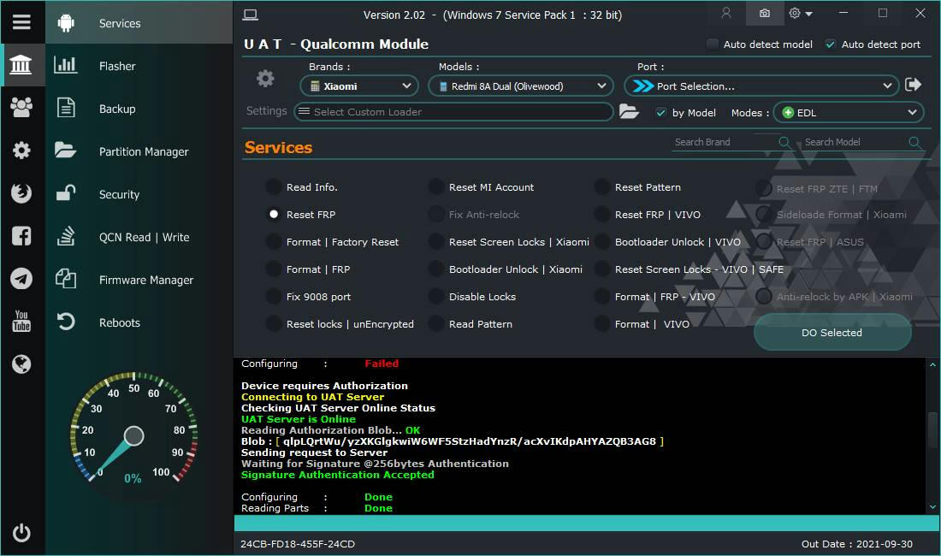Select Read Info. radio option
The height and width of the screenshot is (556, 941).
[x=274, y=187]
